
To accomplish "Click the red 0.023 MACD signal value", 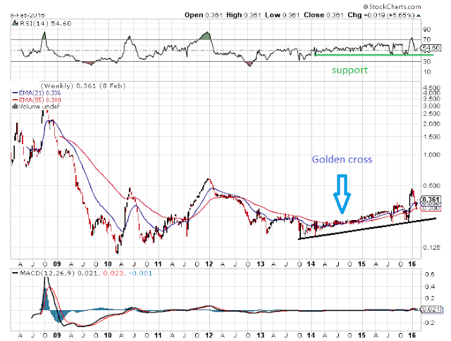I will click(113, 273).
